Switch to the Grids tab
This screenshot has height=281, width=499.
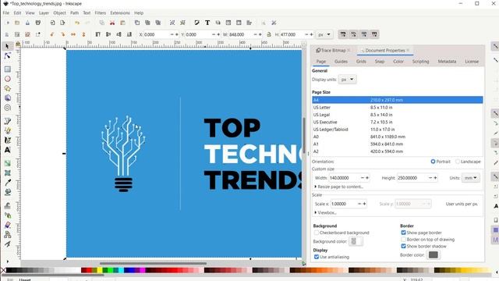pyautogui.click(x=361, y=62)
